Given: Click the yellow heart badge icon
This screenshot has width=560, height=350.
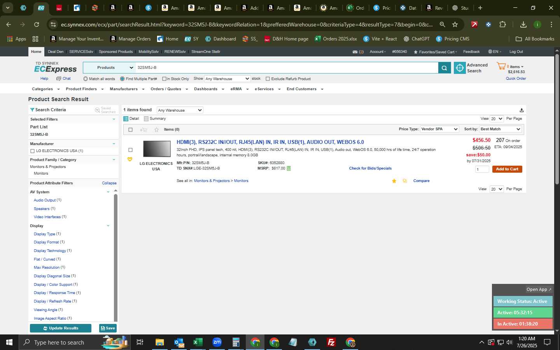Looking at the screenshot, I should point(130,159).
